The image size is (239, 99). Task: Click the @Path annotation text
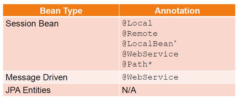pyautogui.click(x=135, y=64)
